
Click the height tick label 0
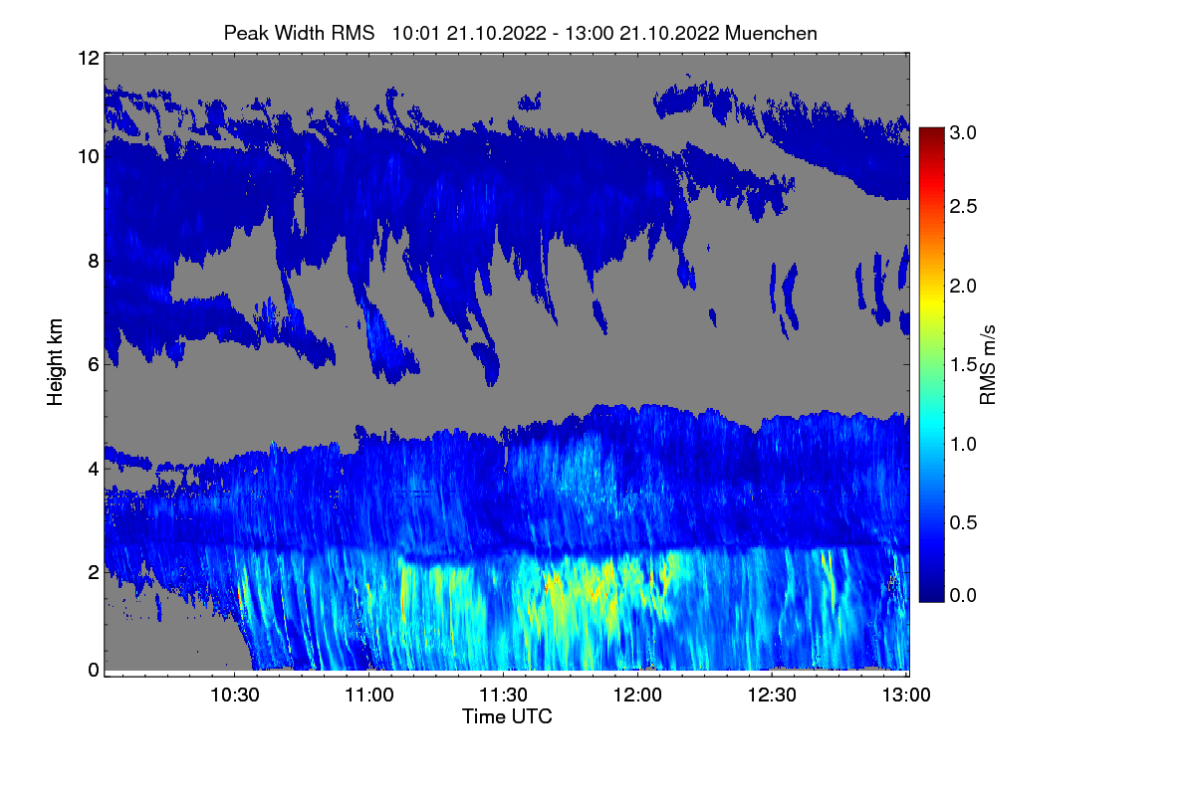[94, 670]
